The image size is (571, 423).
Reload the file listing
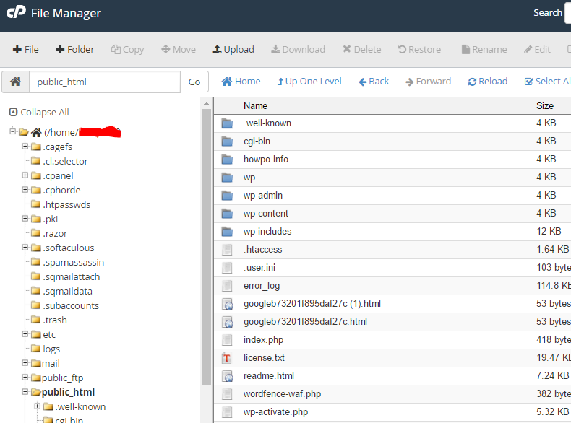click(488, 82)
